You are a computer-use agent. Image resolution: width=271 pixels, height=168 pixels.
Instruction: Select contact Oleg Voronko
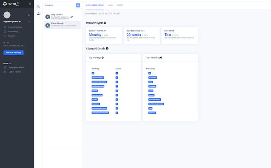pos(62,17)
